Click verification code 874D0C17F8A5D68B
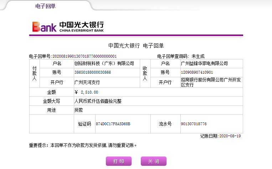272x169 pixels. click(x=113, y=124)
